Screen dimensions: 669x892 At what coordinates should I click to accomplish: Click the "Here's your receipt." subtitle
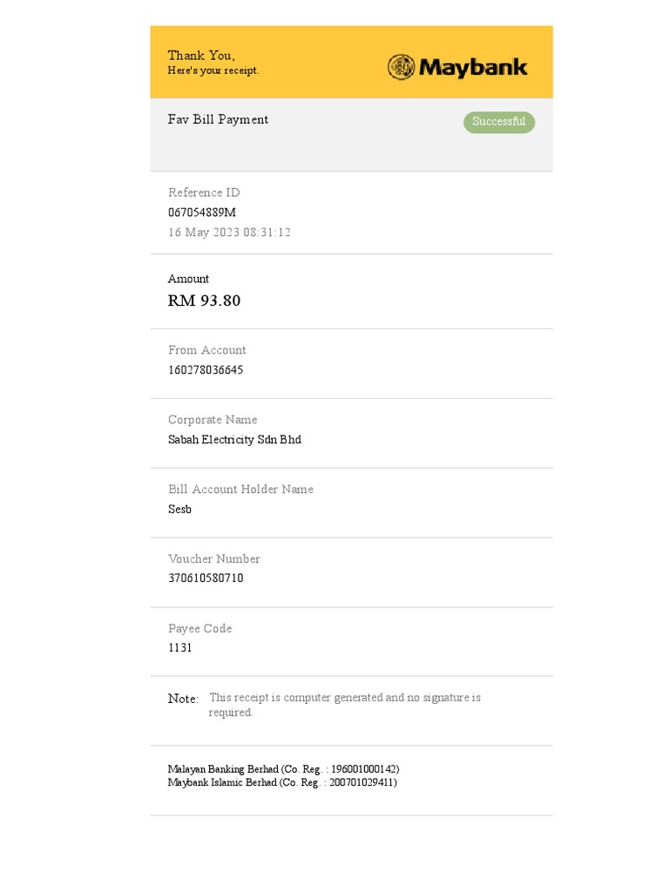click(213, 71)
